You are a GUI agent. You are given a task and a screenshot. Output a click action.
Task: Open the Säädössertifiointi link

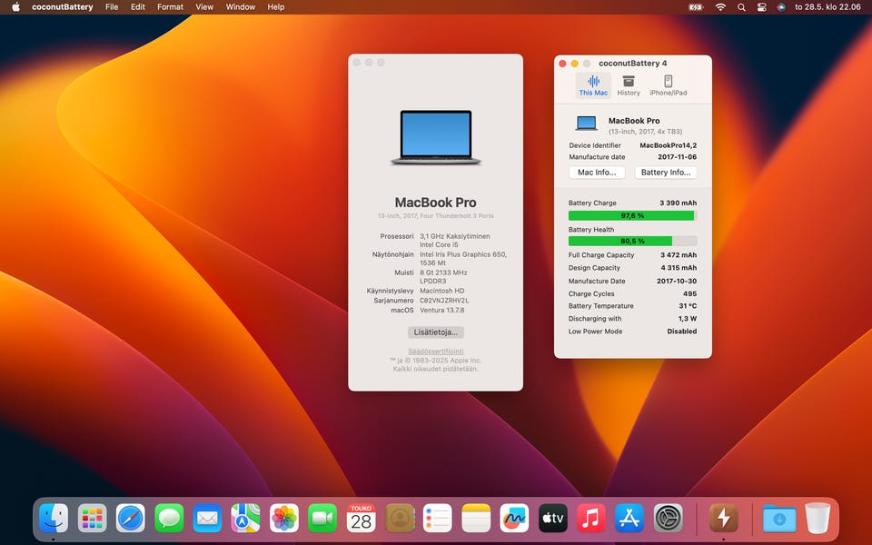[435, 352]
